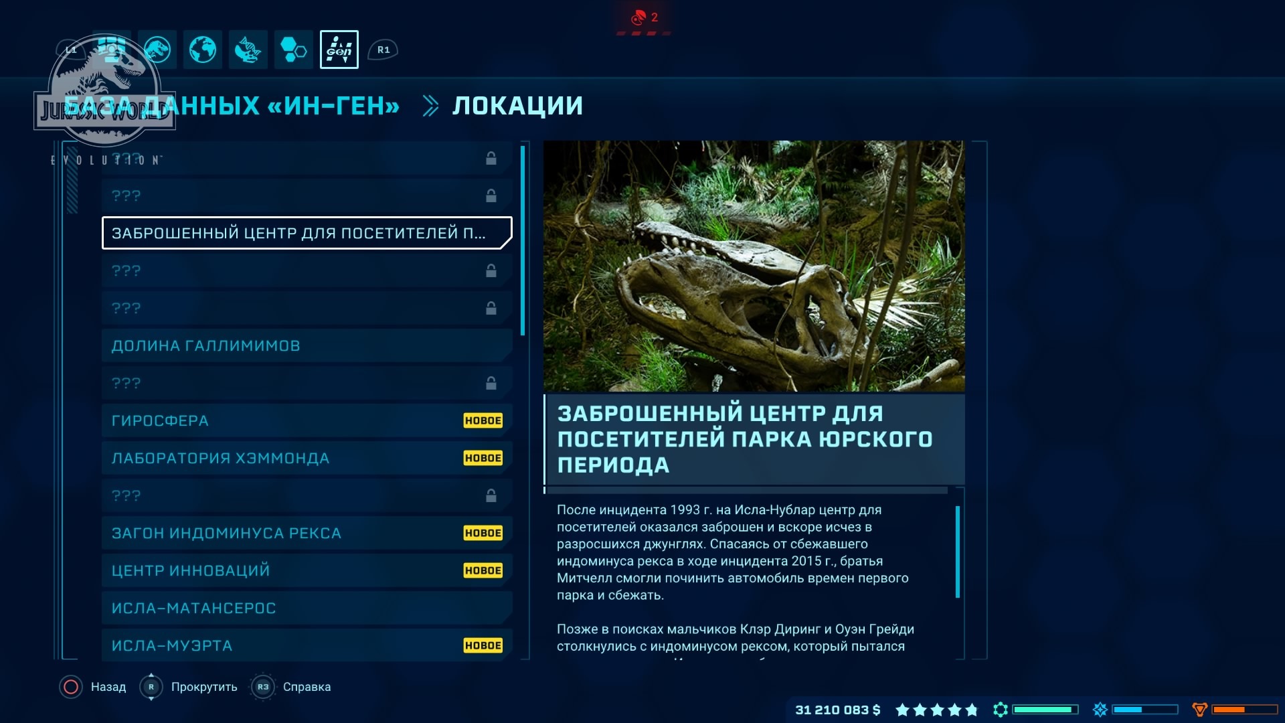Click the blue entertainment division icon

point(1100,710)
